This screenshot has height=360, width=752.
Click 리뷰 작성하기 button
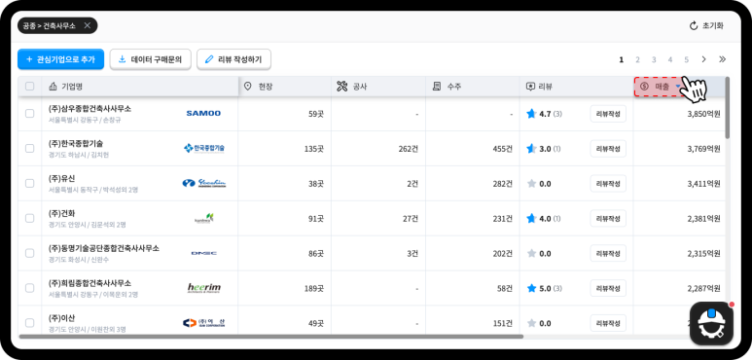tap(234, 59)
